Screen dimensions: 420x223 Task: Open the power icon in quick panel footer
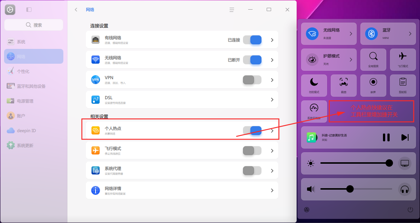pyautogui.click(x=410, y=210)
